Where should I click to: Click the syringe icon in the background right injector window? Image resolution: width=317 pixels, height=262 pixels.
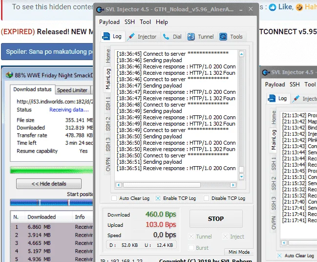296,99
